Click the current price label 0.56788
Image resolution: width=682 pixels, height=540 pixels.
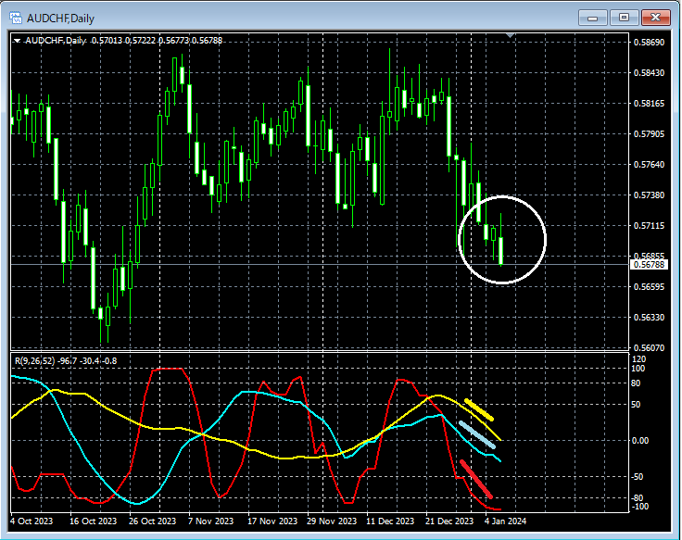click(649, 264)
